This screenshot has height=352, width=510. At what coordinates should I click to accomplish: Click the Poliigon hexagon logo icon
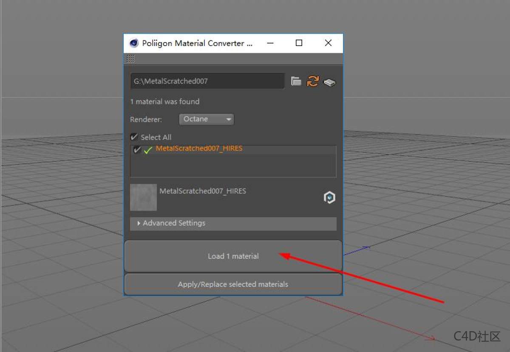point(329,197)
